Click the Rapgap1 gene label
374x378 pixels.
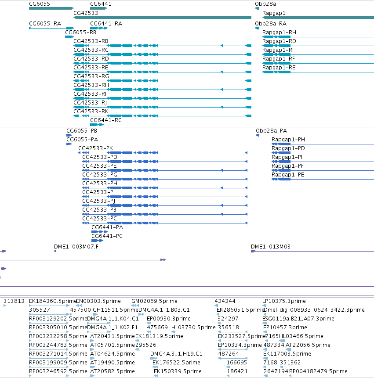[274, 13]
